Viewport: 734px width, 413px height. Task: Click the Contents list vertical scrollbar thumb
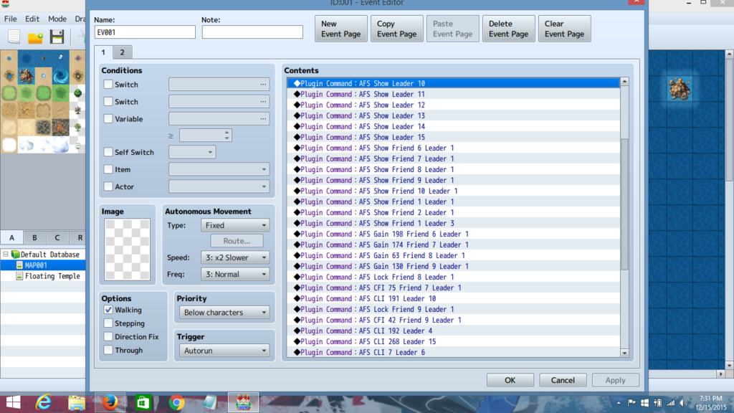(624, 204)
